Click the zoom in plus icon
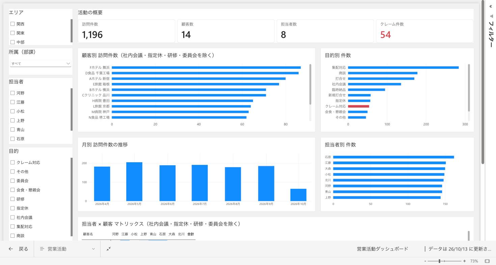This screenshot has height=265, width=496. tap(465, 261)
